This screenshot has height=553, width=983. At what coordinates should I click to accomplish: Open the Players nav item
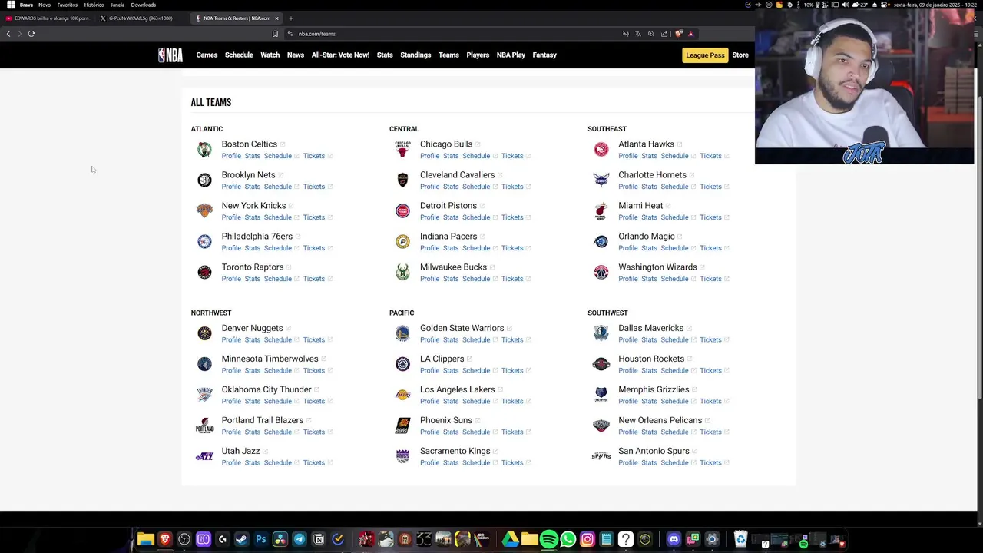478,55
